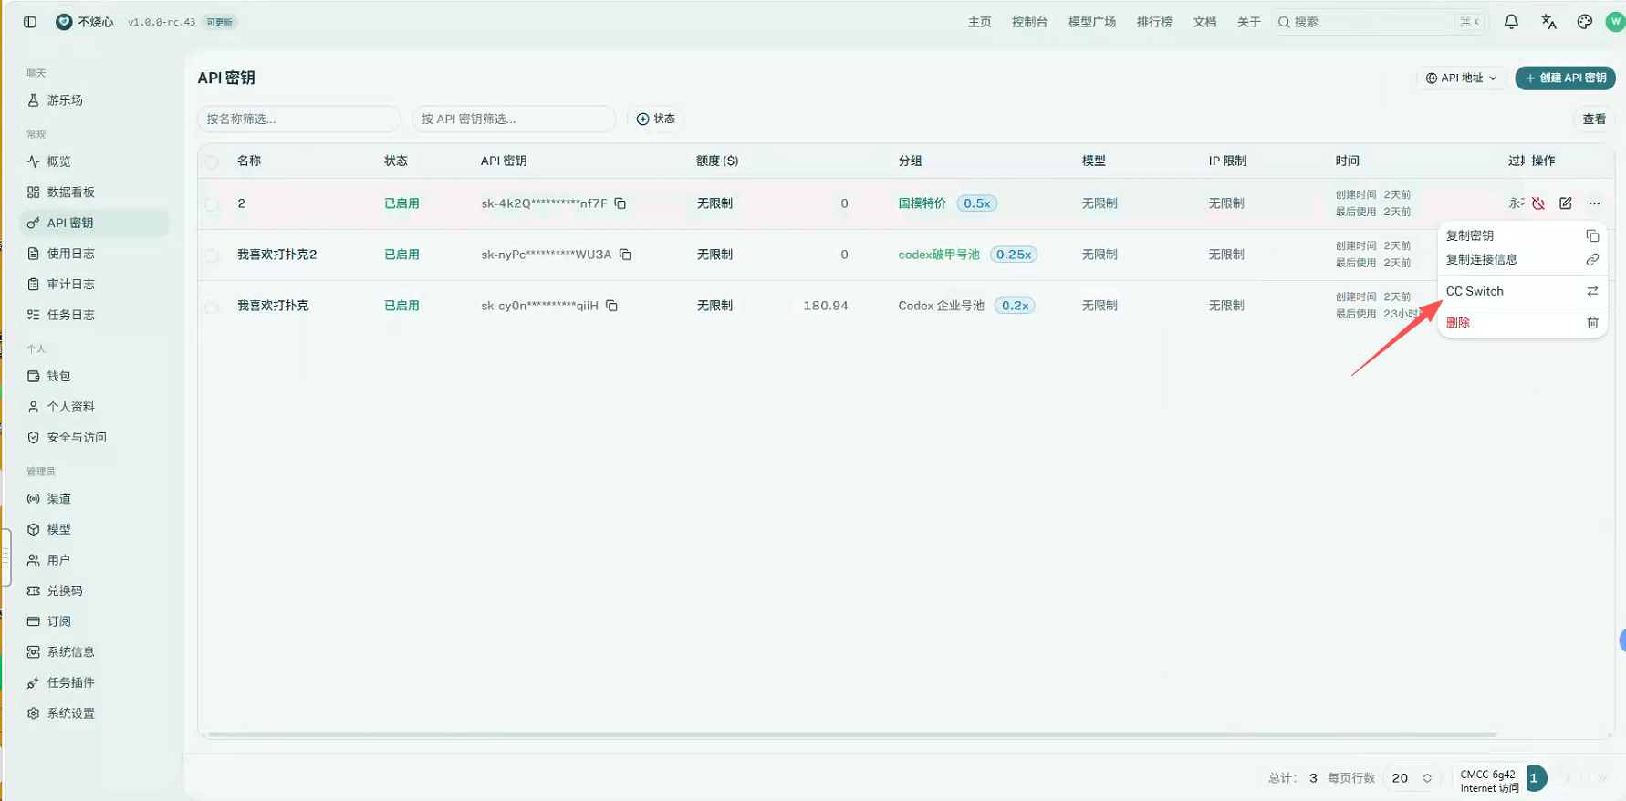Open the three-dot more menu for key 2
The image size is (1626, 801).
click(x=1594, y=203)
